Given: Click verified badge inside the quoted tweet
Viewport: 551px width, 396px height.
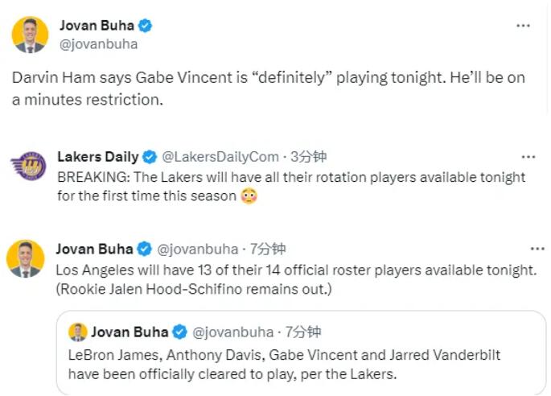Looking at the screenshot, I should click(x=180, y=332).
